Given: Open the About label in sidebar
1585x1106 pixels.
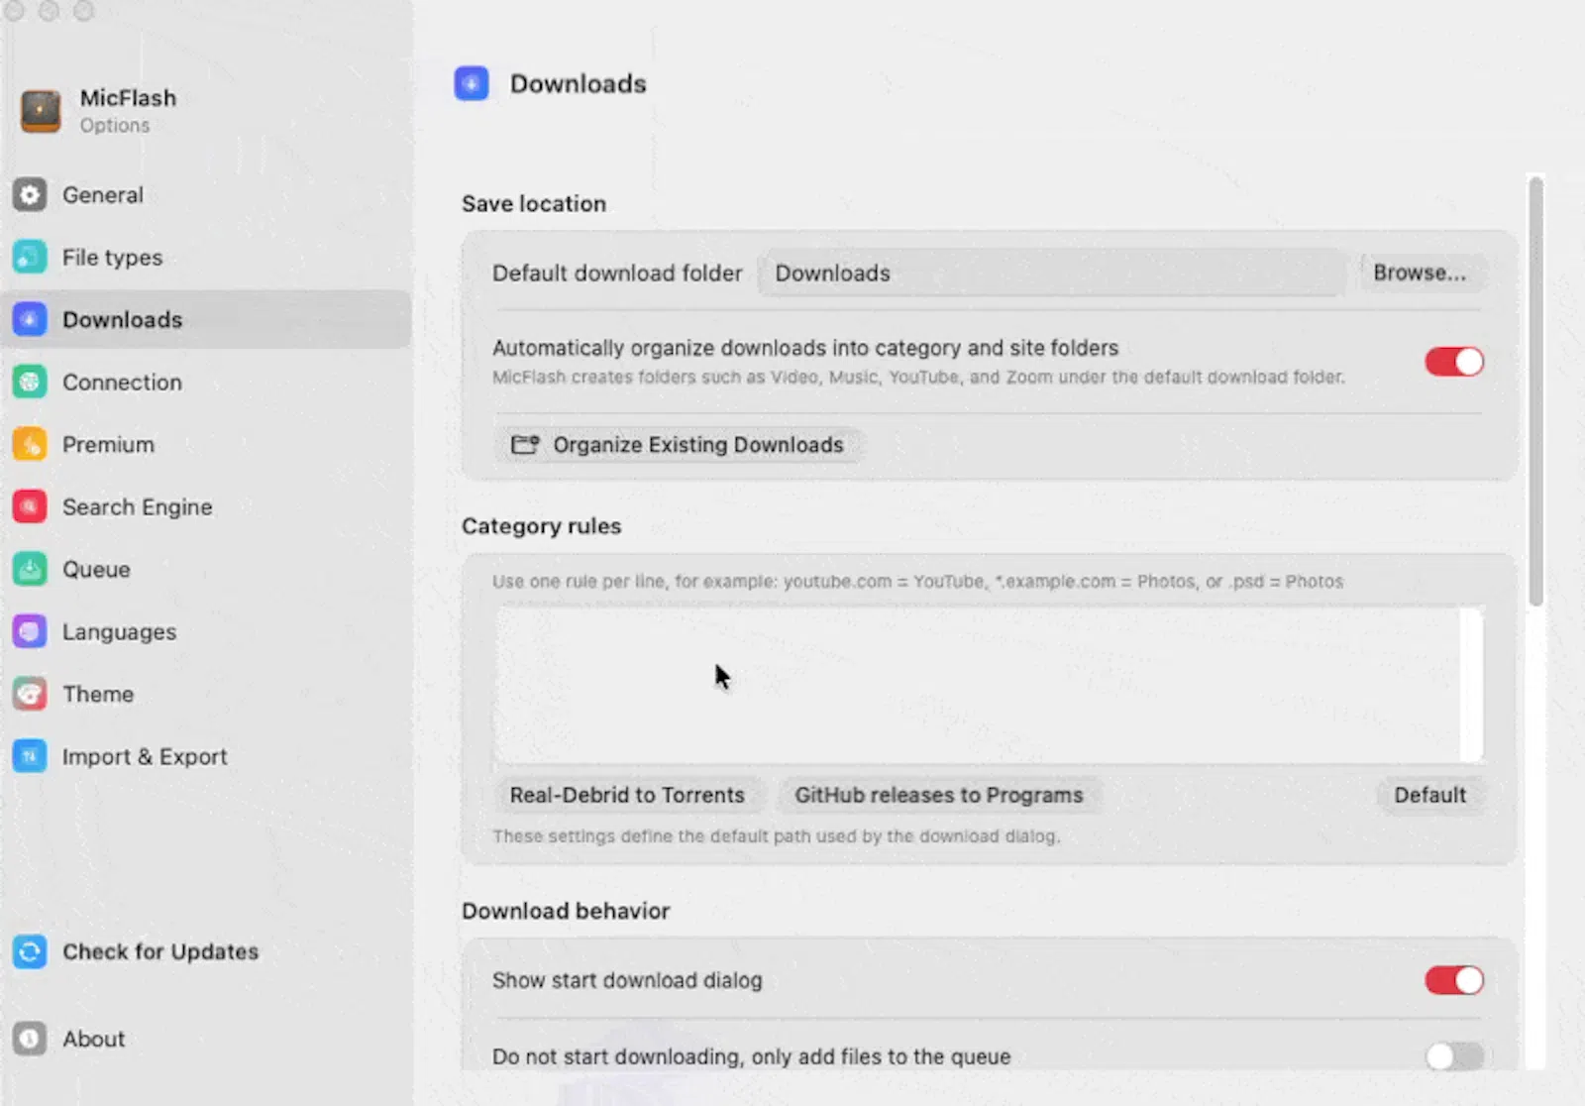Looking at the screenshot, I should pyautogui.click(x=94, y=1039).
